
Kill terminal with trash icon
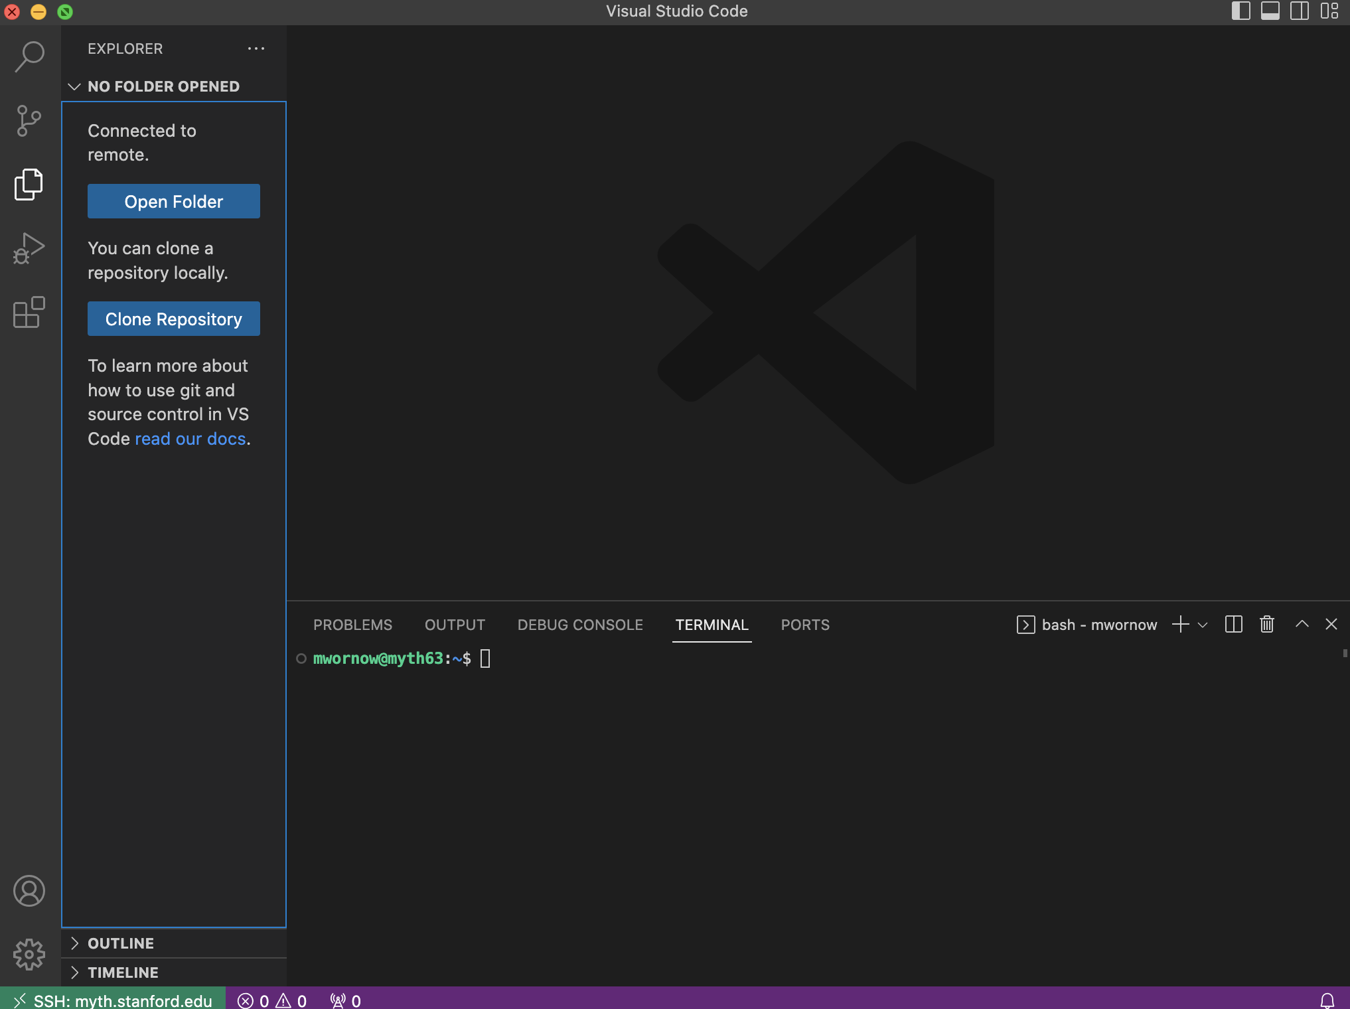point(1267,625)
